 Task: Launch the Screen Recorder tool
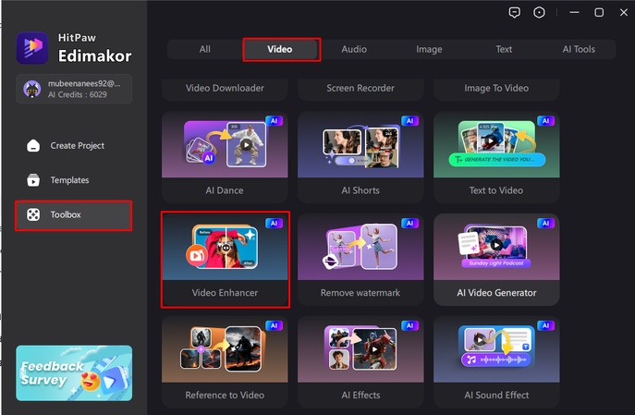coord(360,89)
